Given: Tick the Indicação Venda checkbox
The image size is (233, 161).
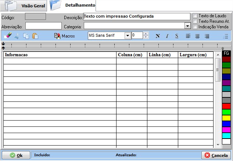Looking at the screenshot, I should (x=195, y=26).
